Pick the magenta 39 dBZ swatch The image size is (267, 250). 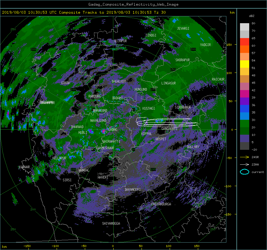point(244,94)
